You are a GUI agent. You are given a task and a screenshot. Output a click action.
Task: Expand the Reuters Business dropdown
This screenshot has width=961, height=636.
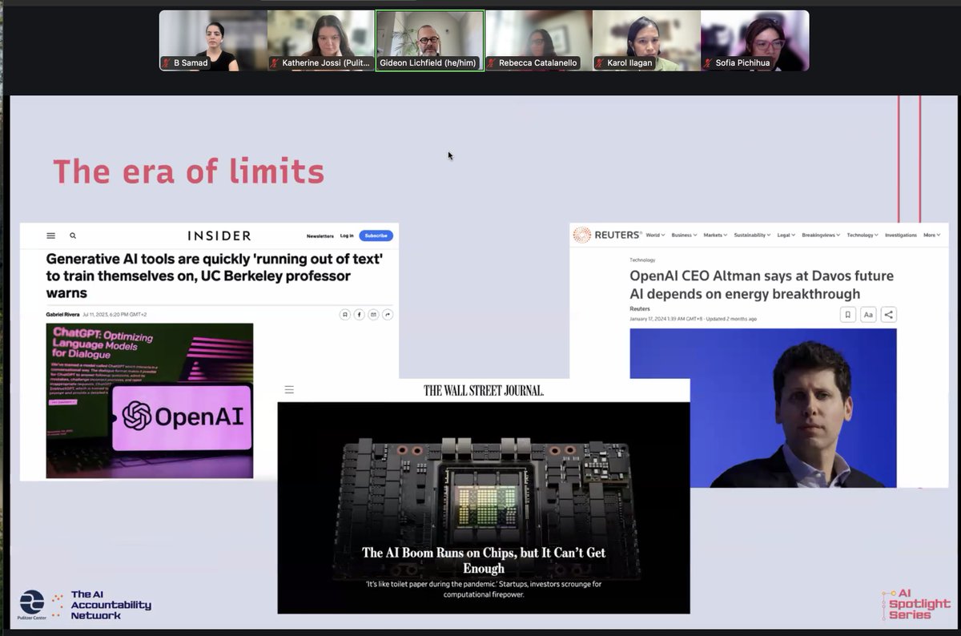click(684, 235)
